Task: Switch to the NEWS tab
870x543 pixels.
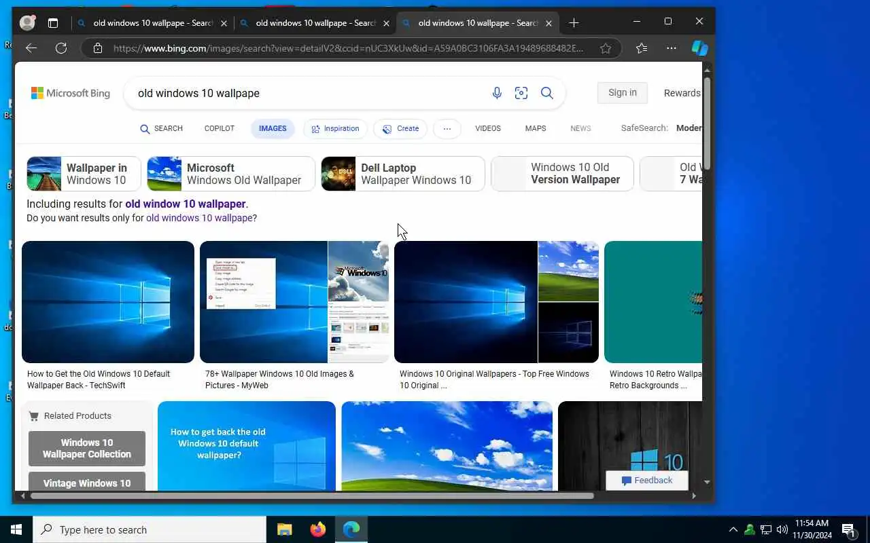Action: pos(580,128)
